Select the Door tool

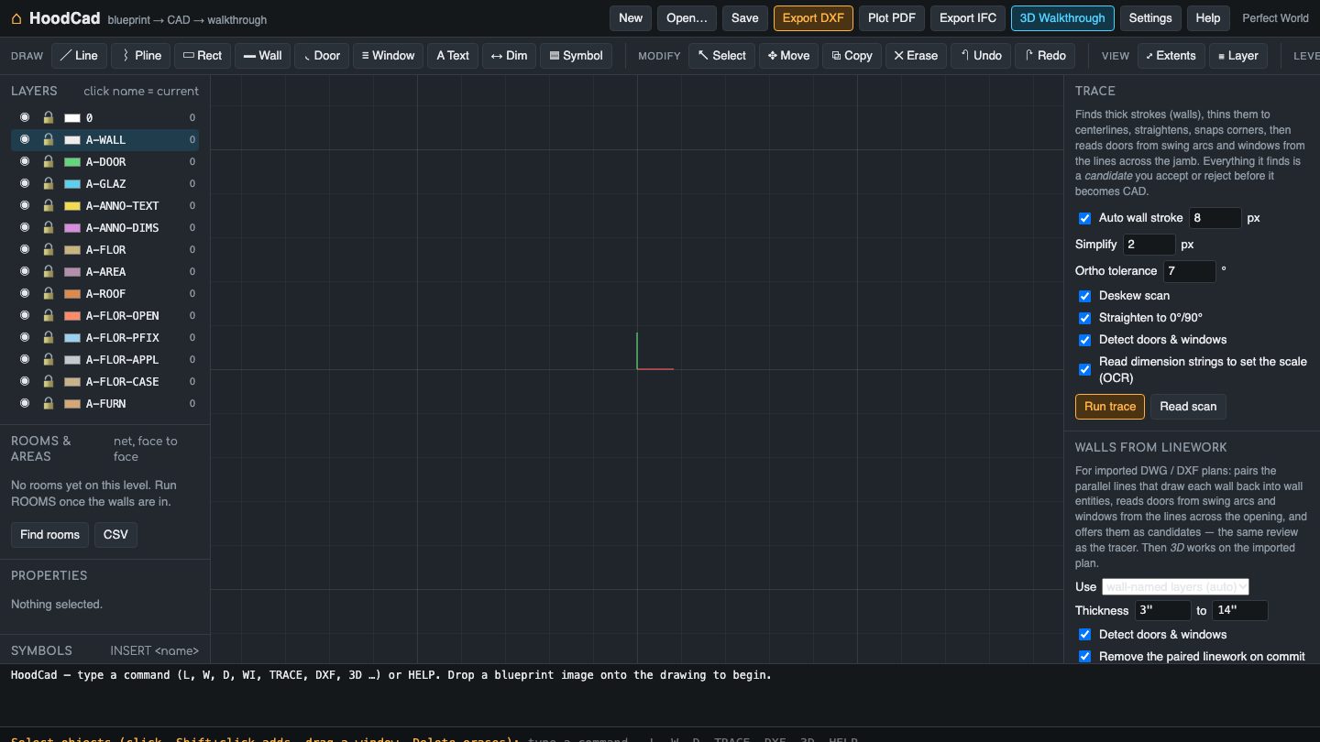[x=322, y=56]
